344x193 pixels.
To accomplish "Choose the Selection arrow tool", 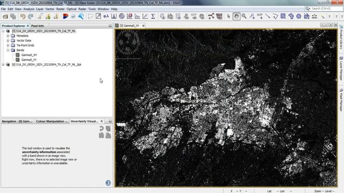I will (x=228, y=17).
